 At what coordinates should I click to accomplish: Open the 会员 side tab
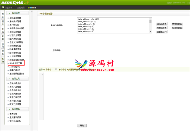click(2, 45)
